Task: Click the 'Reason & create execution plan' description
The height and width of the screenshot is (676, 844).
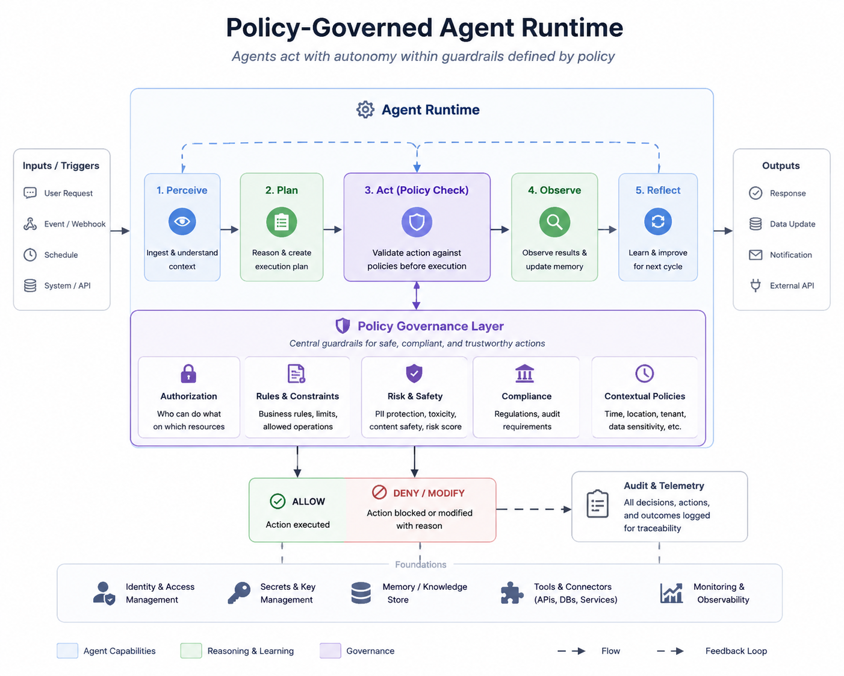Action: pyautogui.click(x=282, y=260)
